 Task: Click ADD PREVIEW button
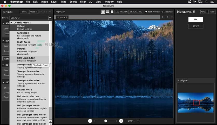[x=122, y=12]
